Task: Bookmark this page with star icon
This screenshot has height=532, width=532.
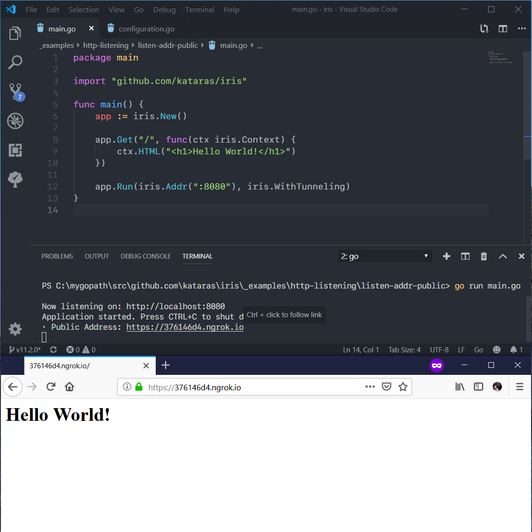Action: [x=403, y=387]
